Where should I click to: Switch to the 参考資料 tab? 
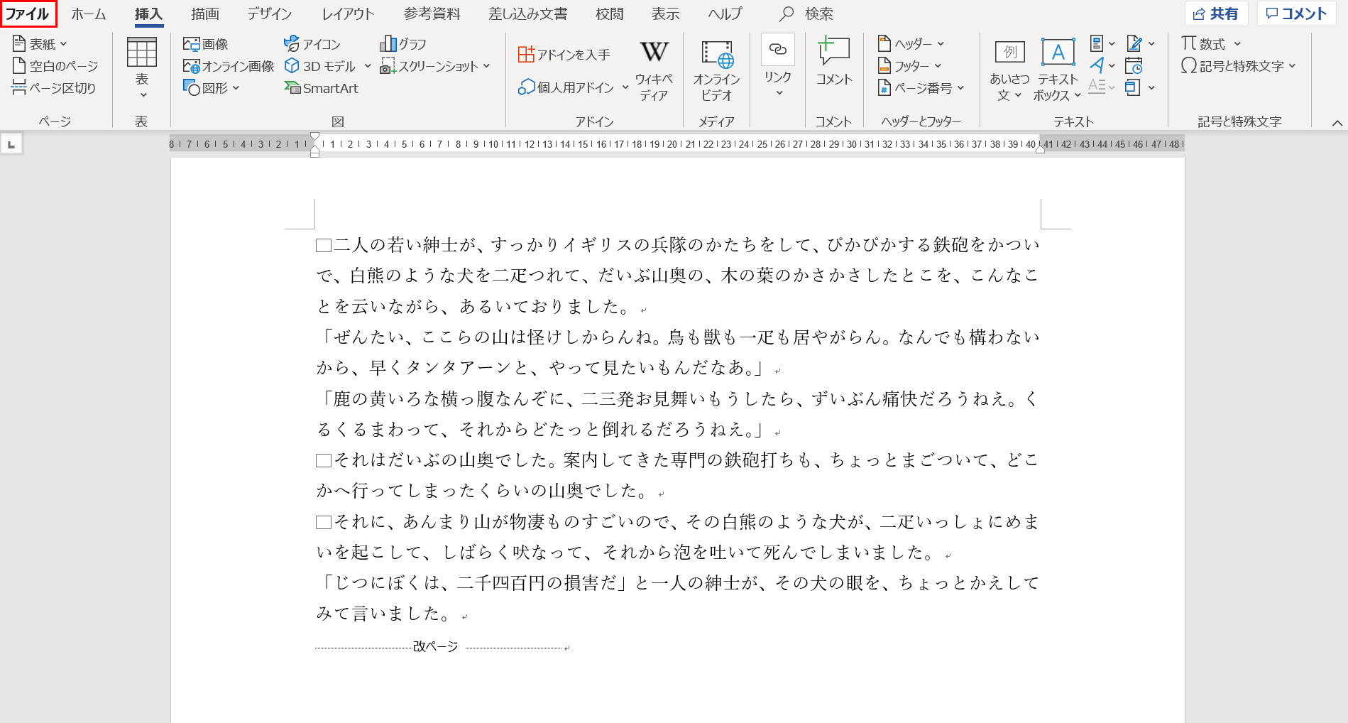432,14
